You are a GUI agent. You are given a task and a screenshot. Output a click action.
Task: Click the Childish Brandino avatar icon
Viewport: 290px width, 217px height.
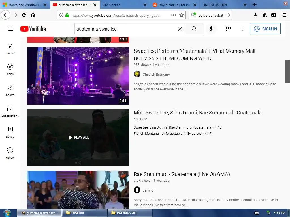[x=137, y=74]
